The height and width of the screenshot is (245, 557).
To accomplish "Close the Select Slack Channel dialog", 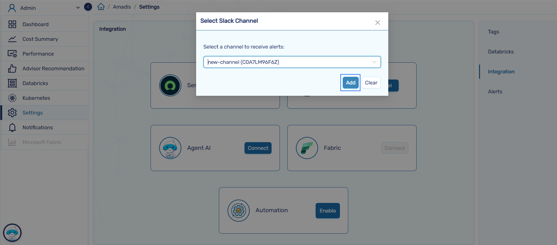I will (377, 22).
